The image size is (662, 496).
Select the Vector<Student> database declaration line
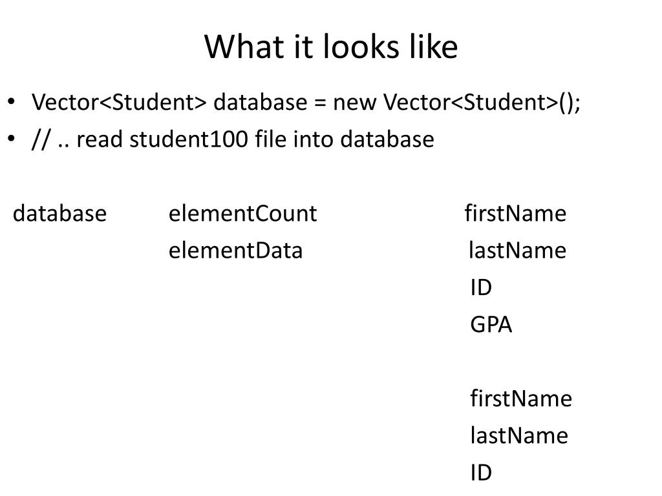306,103
